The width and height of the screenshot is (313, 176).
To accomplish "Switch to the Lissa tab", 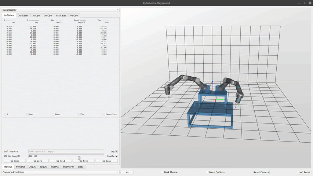I will [81, 166].
